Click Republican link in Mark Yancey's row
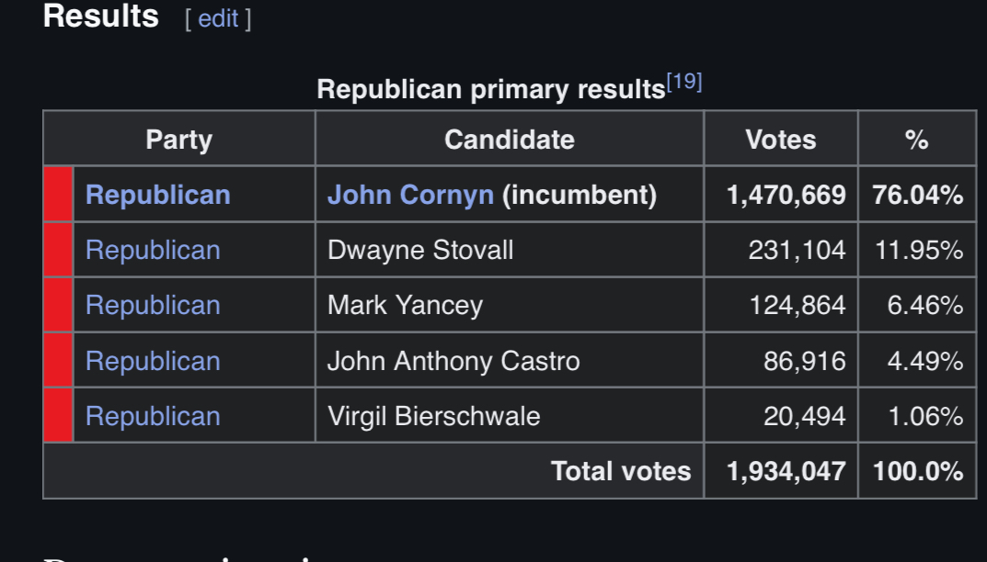This screenshot has height=562, width=987. [x=153, y=305]
